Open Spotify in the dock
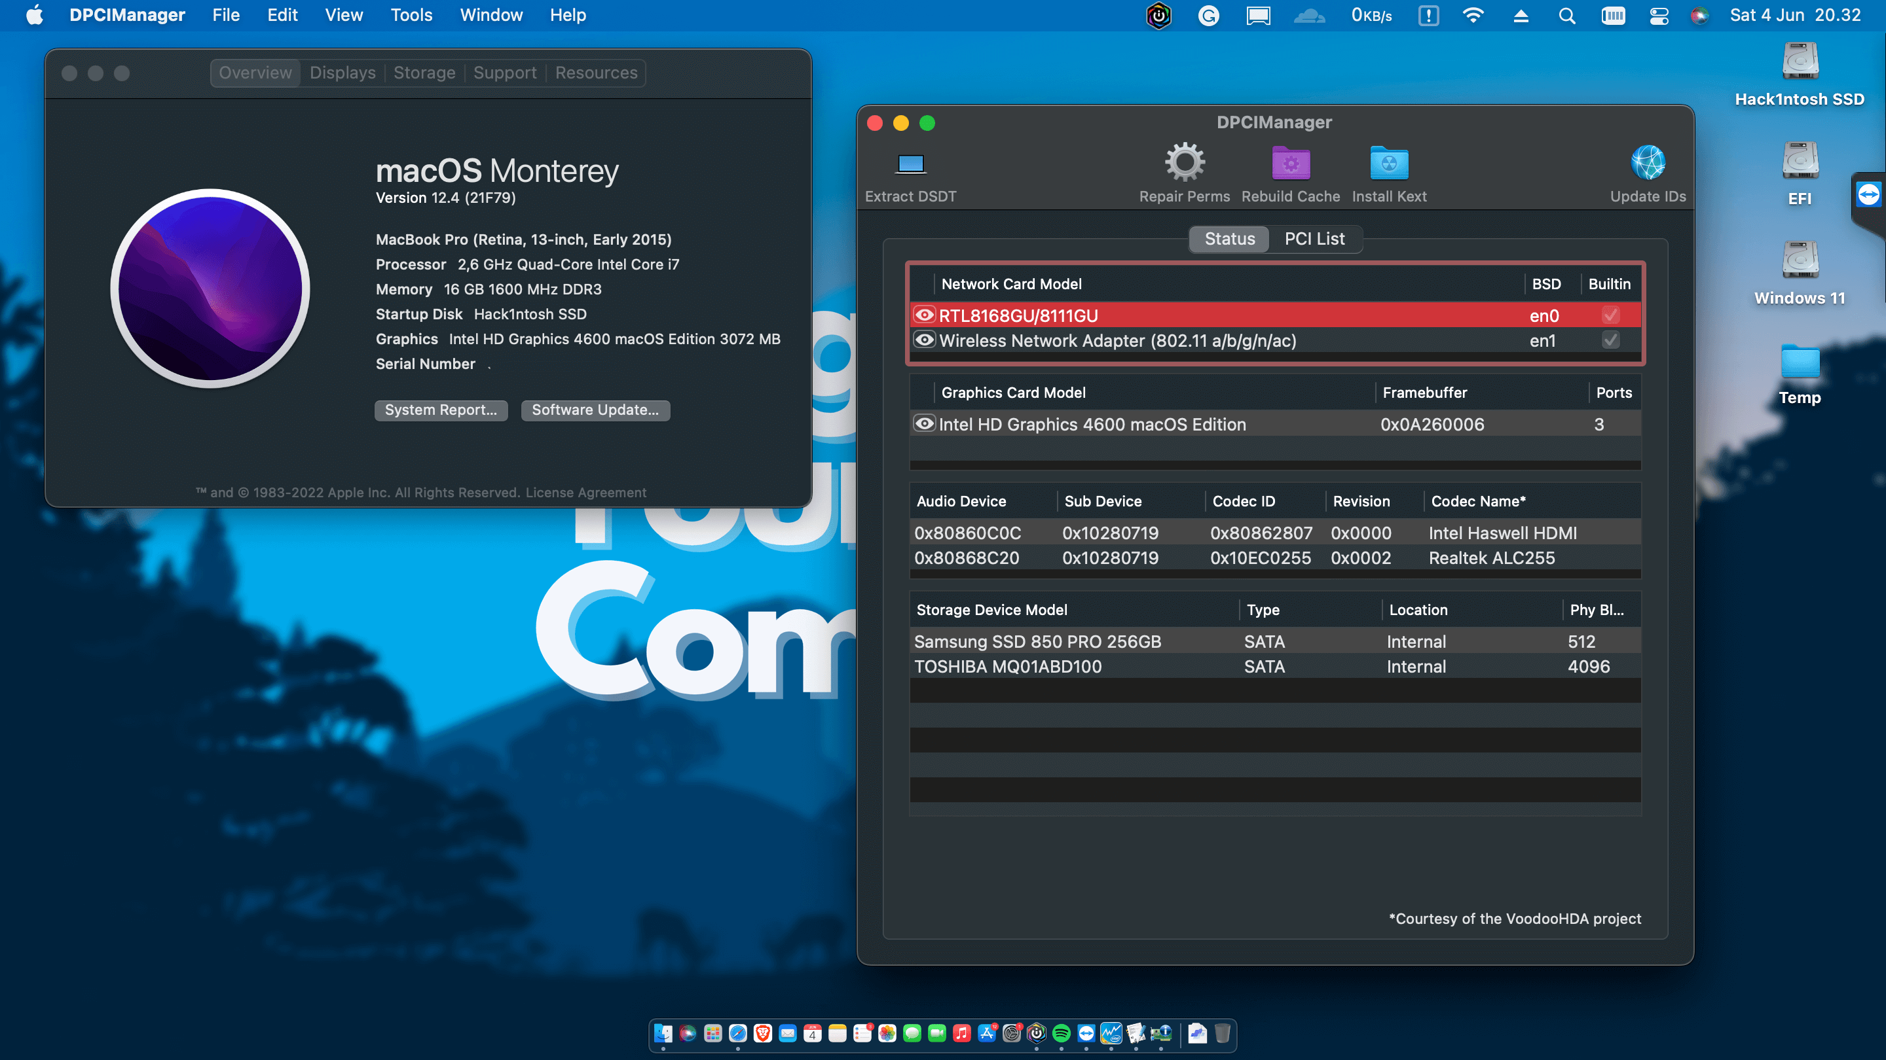The height and width of the screenshot is (1060, 1886). pyautogui.click(x=1061, y=1033)
